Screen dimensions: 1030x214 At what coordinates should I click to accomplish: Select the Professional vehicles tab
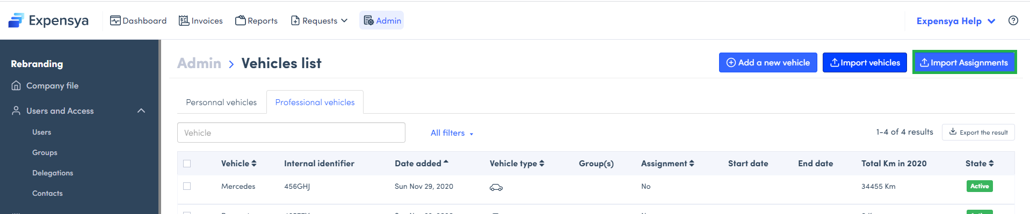click(x=315, y=102)
